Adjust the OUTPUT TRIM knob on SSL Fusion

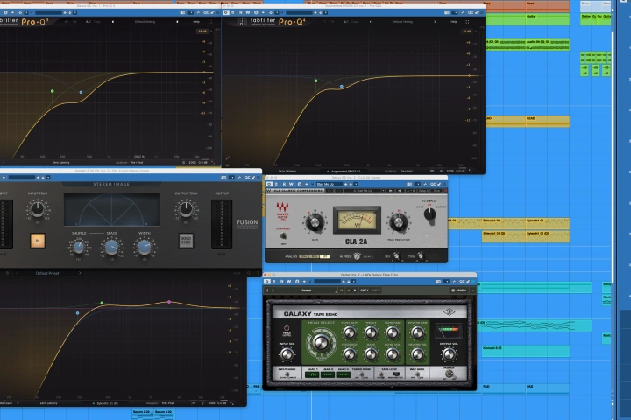tap(186, 208)
